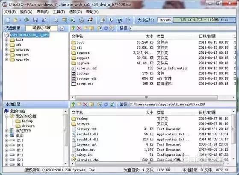Click the 3277MB total size field
Viewport: 239px width, 175px height.
(165, 20)
